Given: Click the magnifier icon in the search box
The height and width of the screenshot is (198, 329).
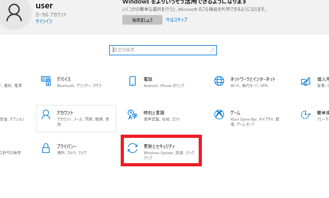Looking at the screenshot, I should 212,50.
